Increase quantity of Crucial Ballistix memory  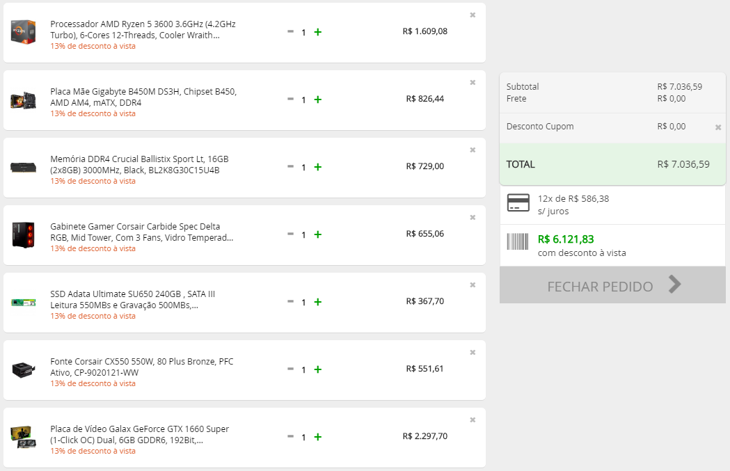point(317,167)
